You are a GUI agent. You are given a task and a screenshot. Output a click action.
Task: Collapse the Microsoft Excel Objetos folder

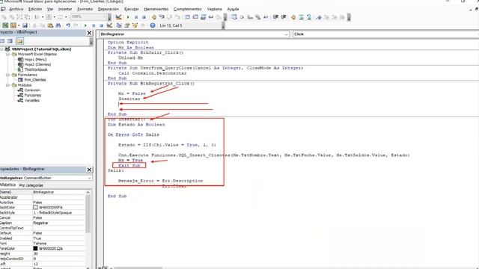click(8, 55)
